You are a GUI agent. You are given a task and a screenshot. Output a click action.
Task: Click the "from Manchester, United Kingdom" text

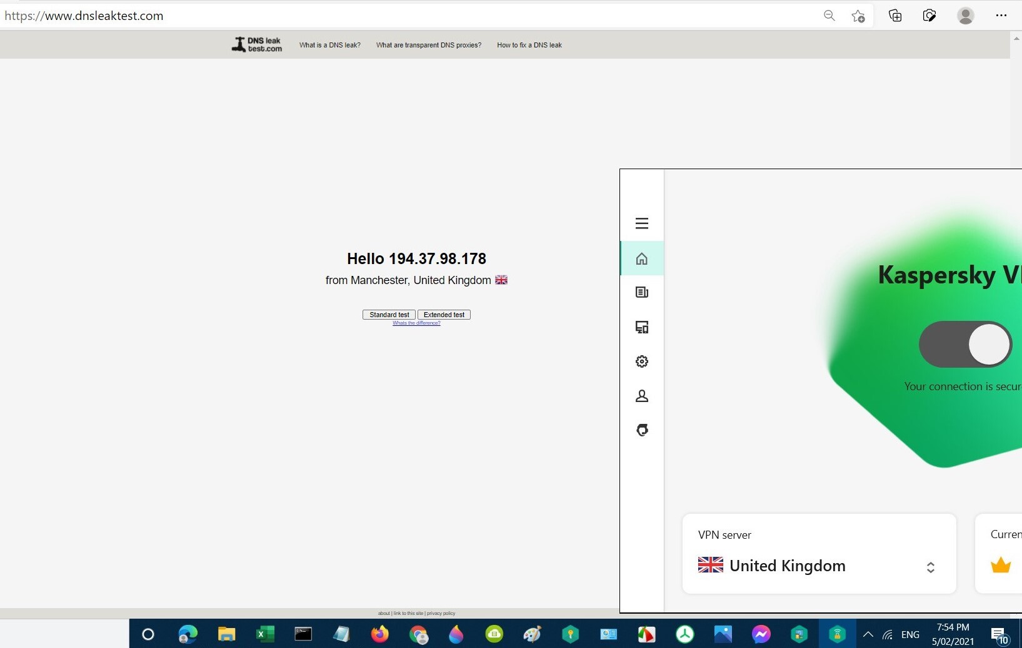pos(408,280)
